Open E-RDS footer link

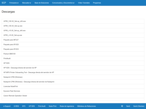pyautogui.click(x=16, y=106)
